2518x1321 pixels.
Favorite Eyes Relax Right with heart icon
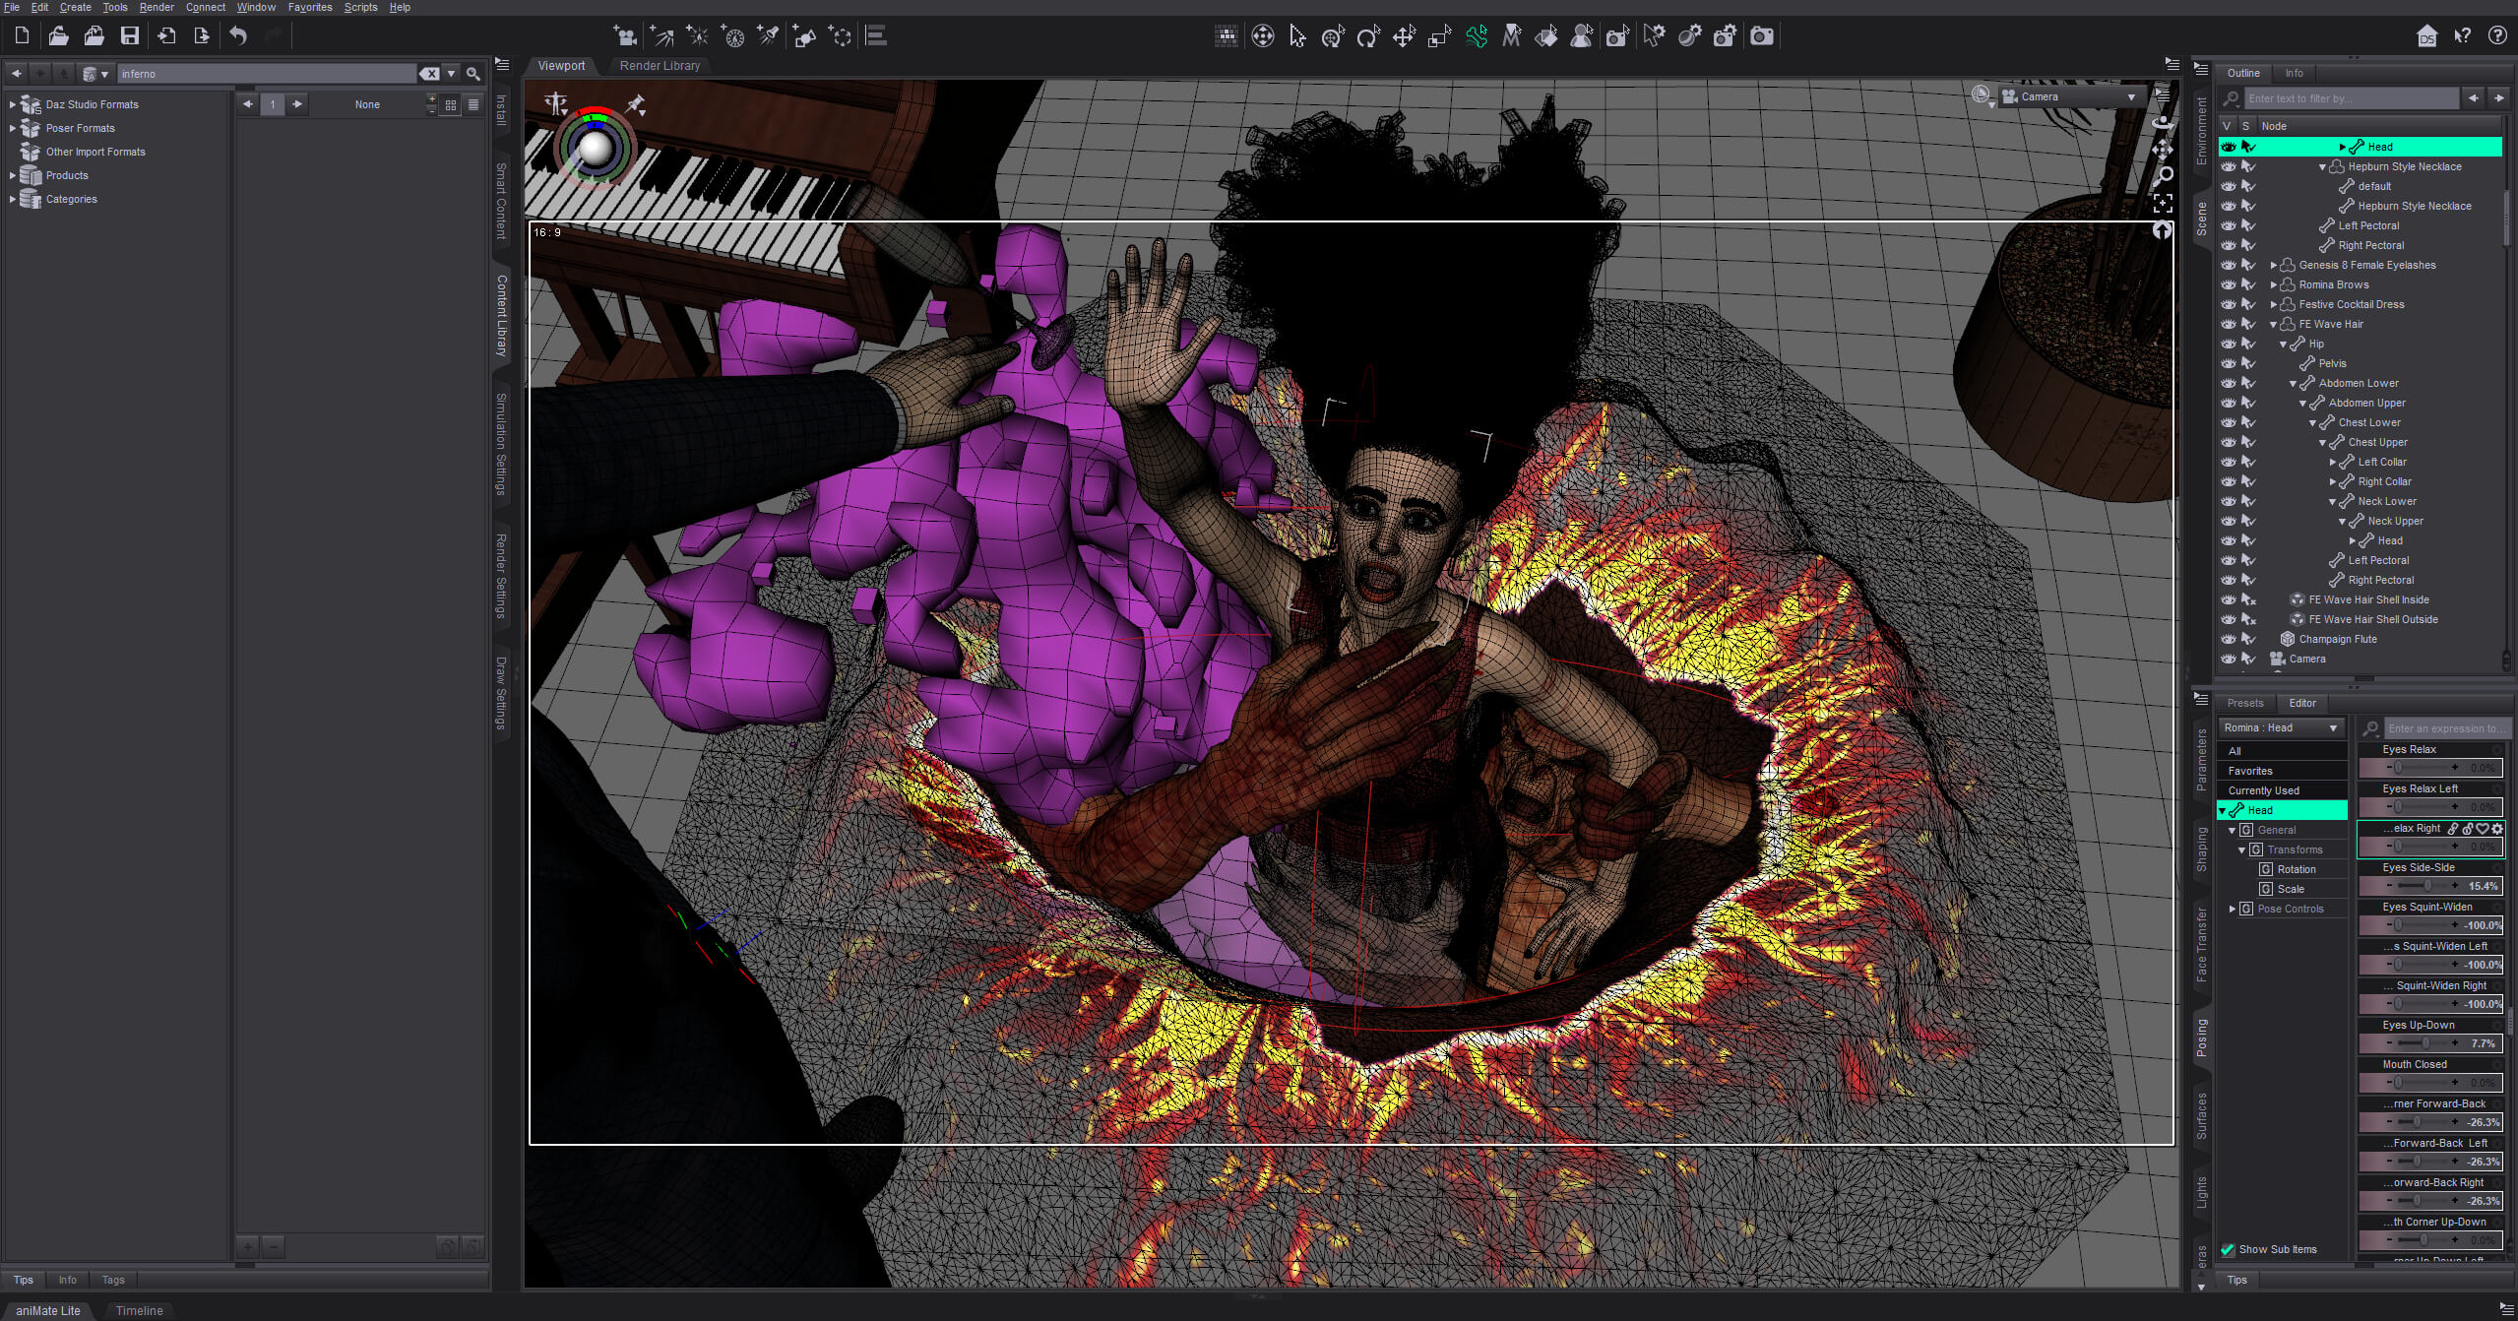[2483, 829]
